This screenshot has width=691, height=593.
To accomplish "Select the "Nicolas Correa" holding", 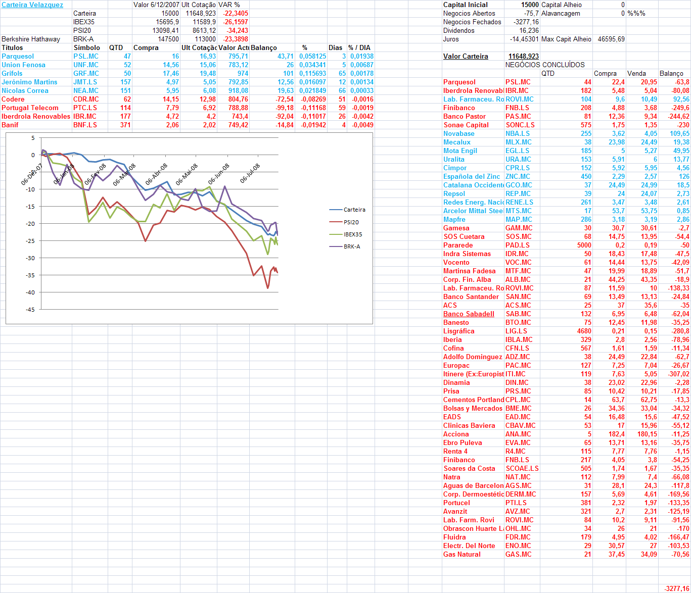I will (25, 91).
